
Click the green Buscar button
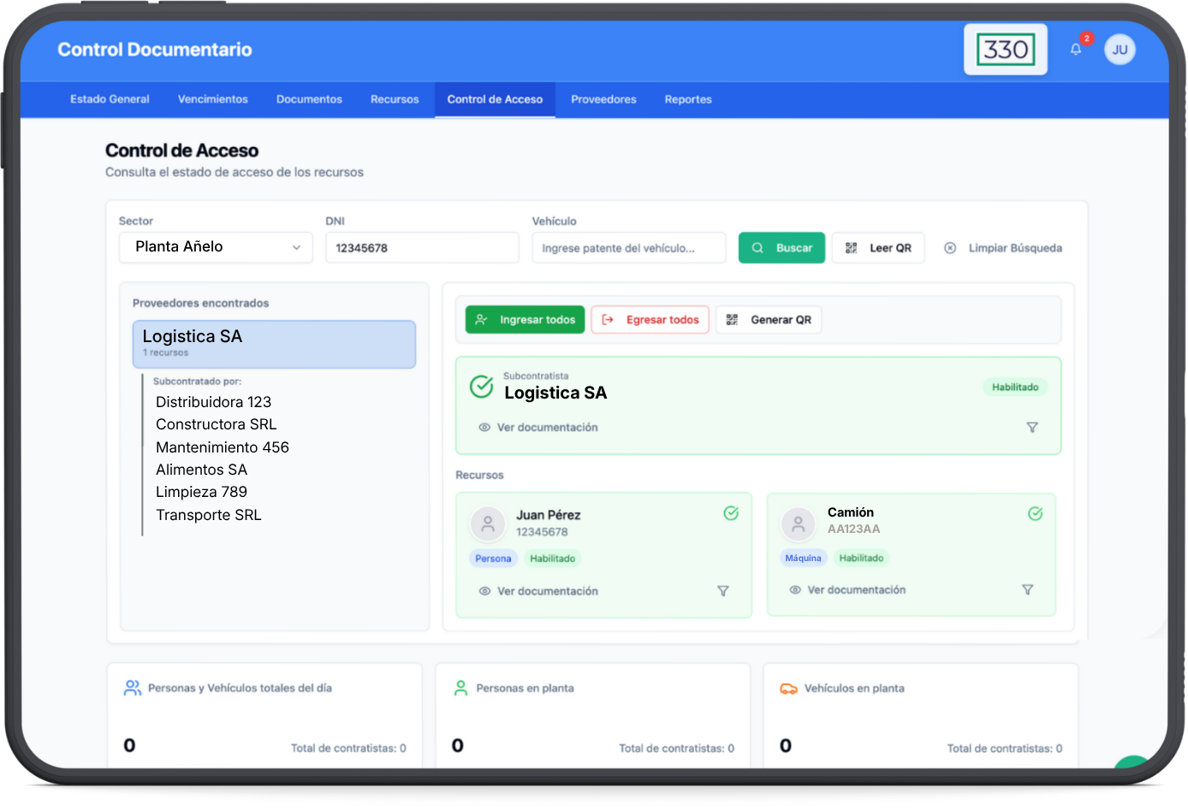781,248
